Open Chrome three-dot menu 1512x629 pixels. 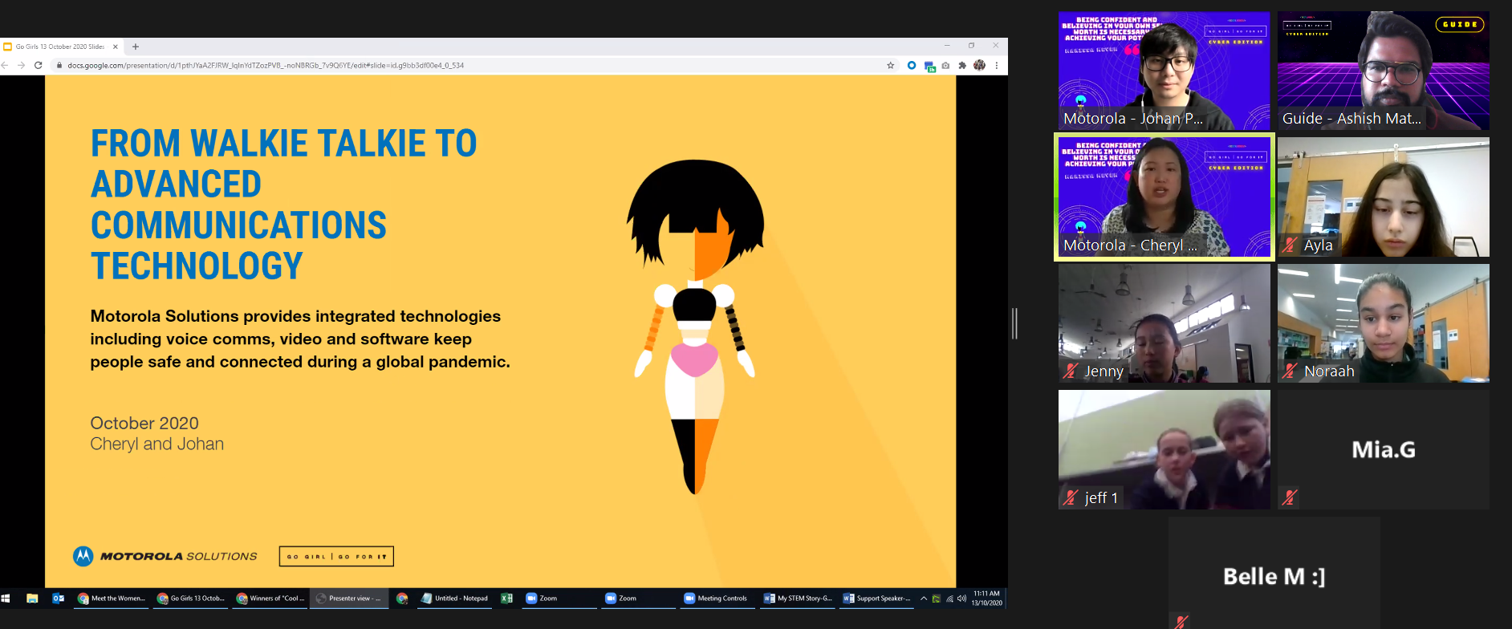click(x=997, y=65)
